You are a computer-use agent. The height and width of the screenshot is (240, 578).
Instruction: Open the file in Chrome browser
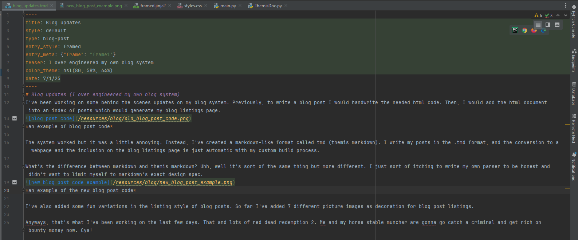click(x=524, y=30)
